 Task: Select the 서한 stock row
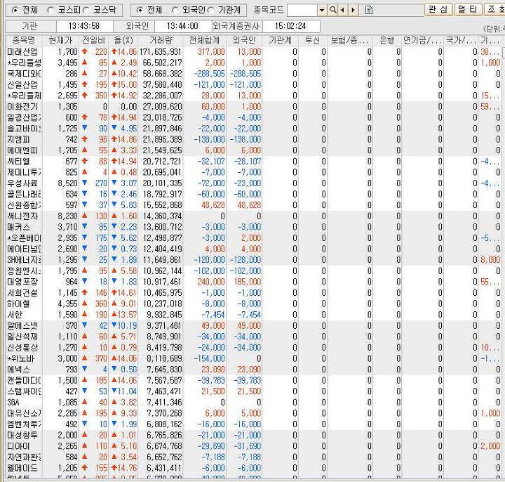253,315
